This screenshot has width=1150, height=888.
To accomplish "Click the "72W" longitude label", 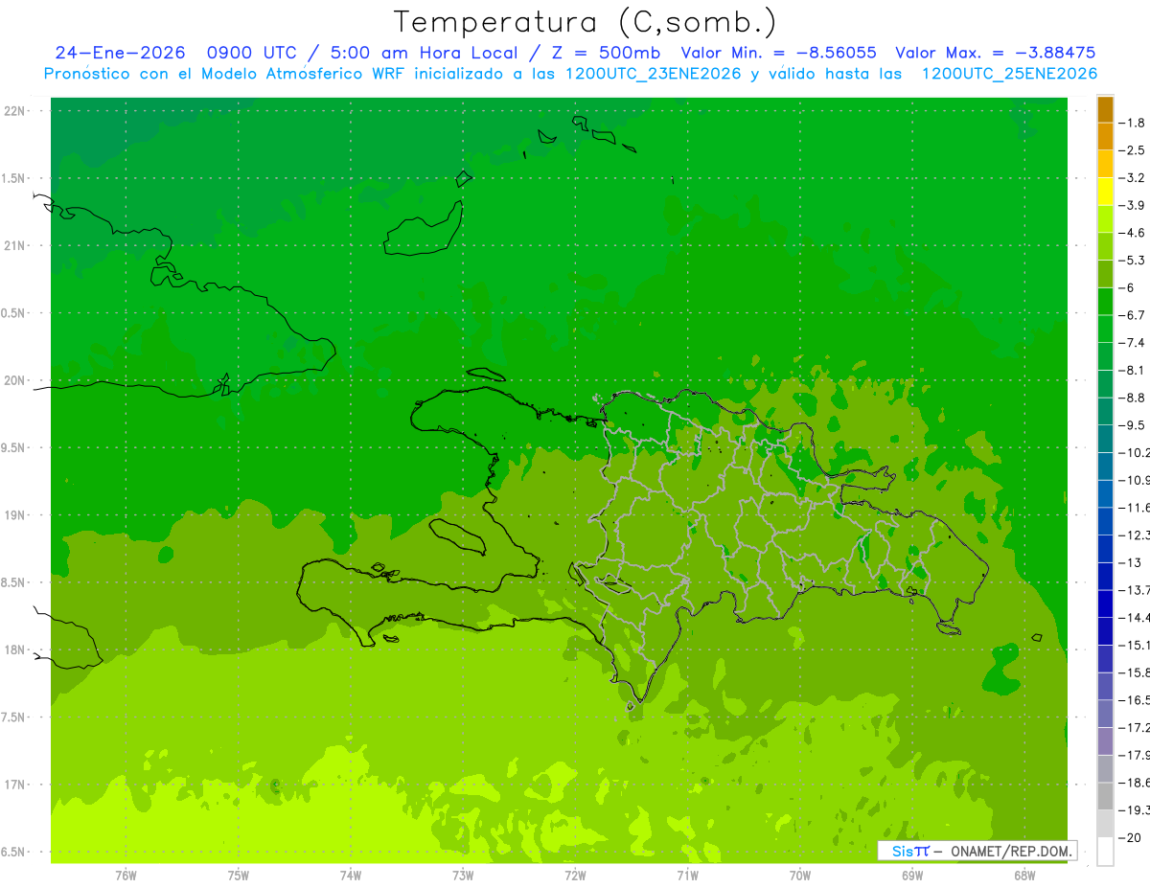I will tap(576, 875).
